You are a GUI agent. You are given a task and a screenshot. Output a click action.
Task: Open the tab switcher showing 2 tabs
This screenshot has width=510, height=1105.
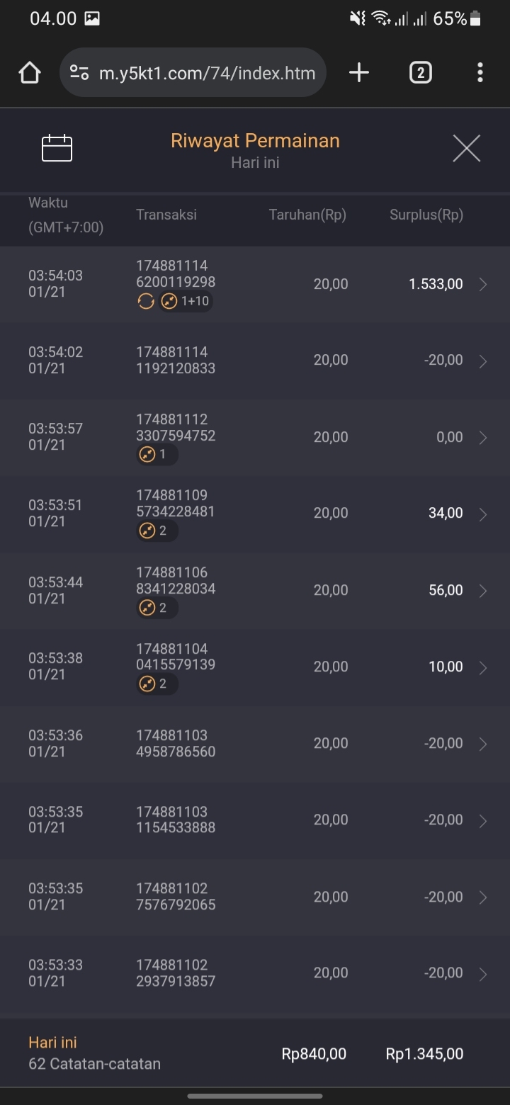point(420,72)
